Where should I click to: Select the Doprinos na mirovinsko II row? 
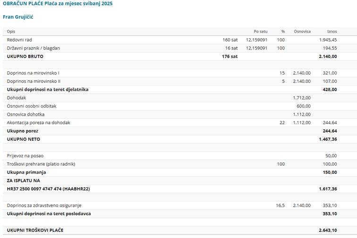coord(180,81)
